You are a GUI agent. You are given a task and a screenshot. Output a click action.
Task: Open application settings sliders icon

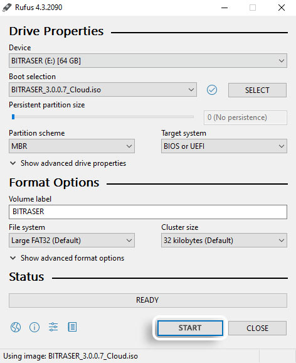coord(53,327)
